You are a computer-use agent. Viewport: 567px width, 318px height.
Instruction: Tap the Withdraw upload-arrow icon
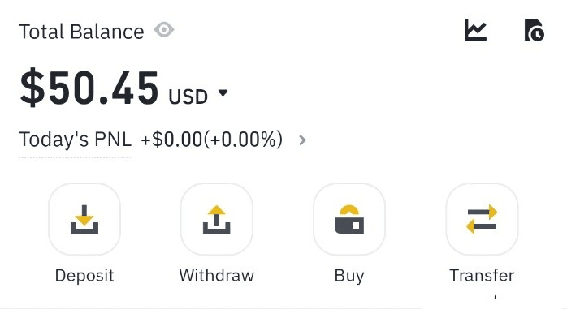(217, 219)
